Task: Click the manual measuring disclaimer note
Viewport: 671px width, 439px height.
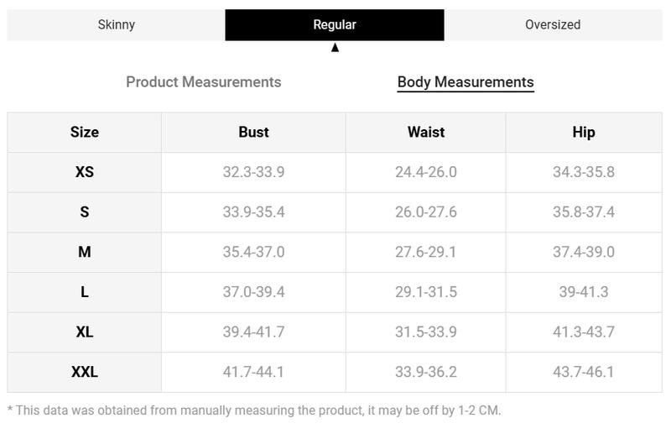Action: tap(254, 410)
